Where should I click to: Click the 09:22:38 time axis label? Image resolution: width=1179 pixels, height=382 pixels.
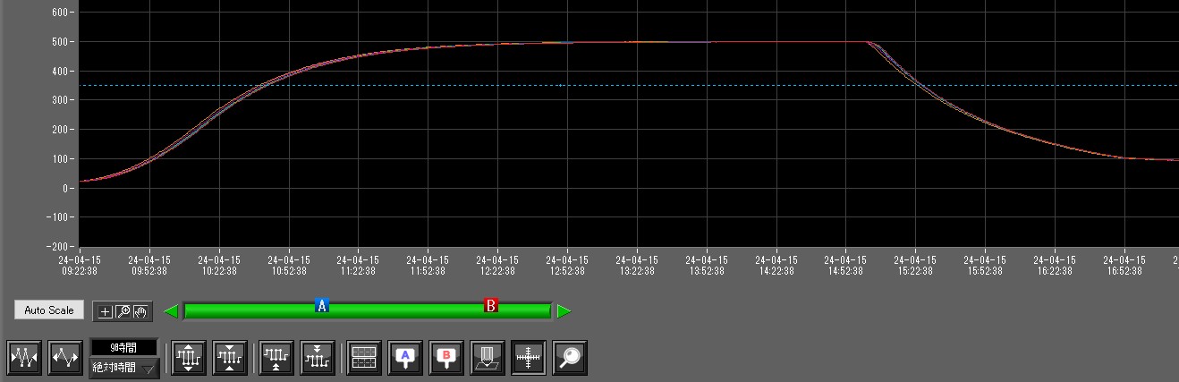pos(81,270)
